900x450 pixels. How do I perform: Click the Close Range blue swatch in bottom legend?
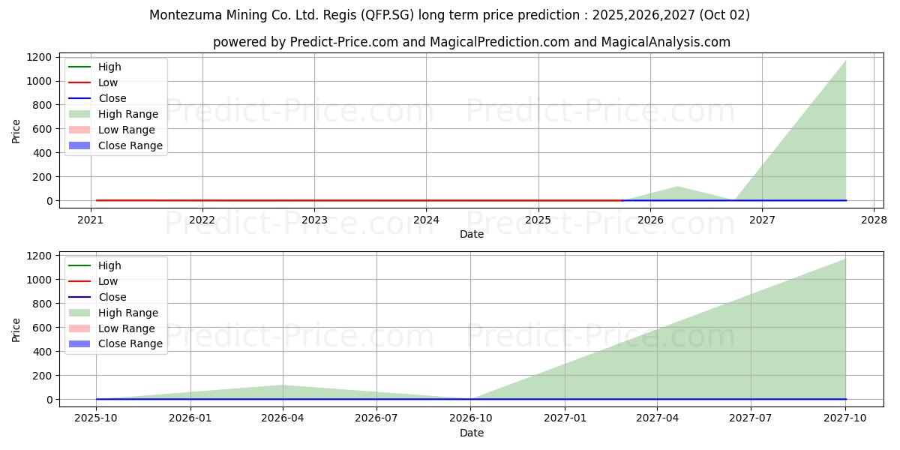tap(79, 344)
